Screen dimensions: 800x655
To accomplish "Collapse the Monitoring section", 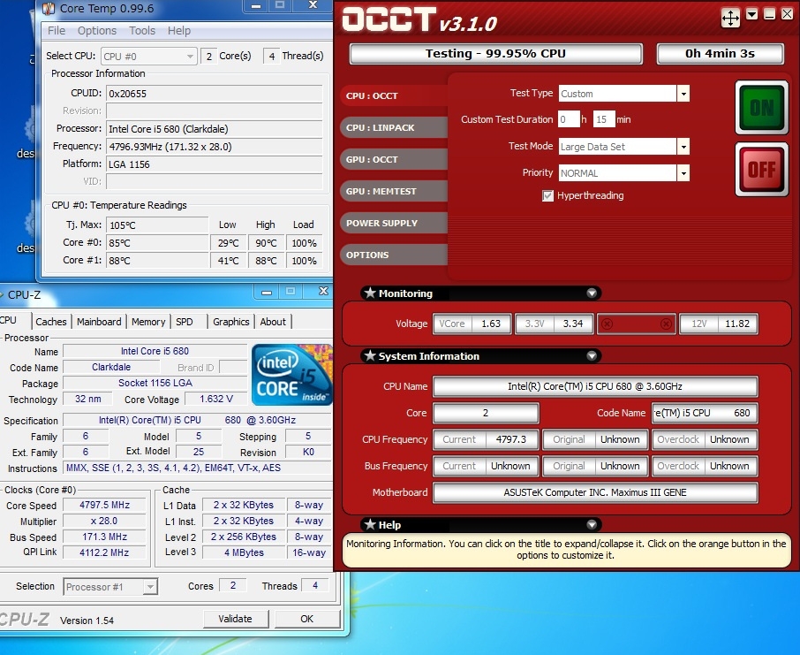I will click(592, 293).
